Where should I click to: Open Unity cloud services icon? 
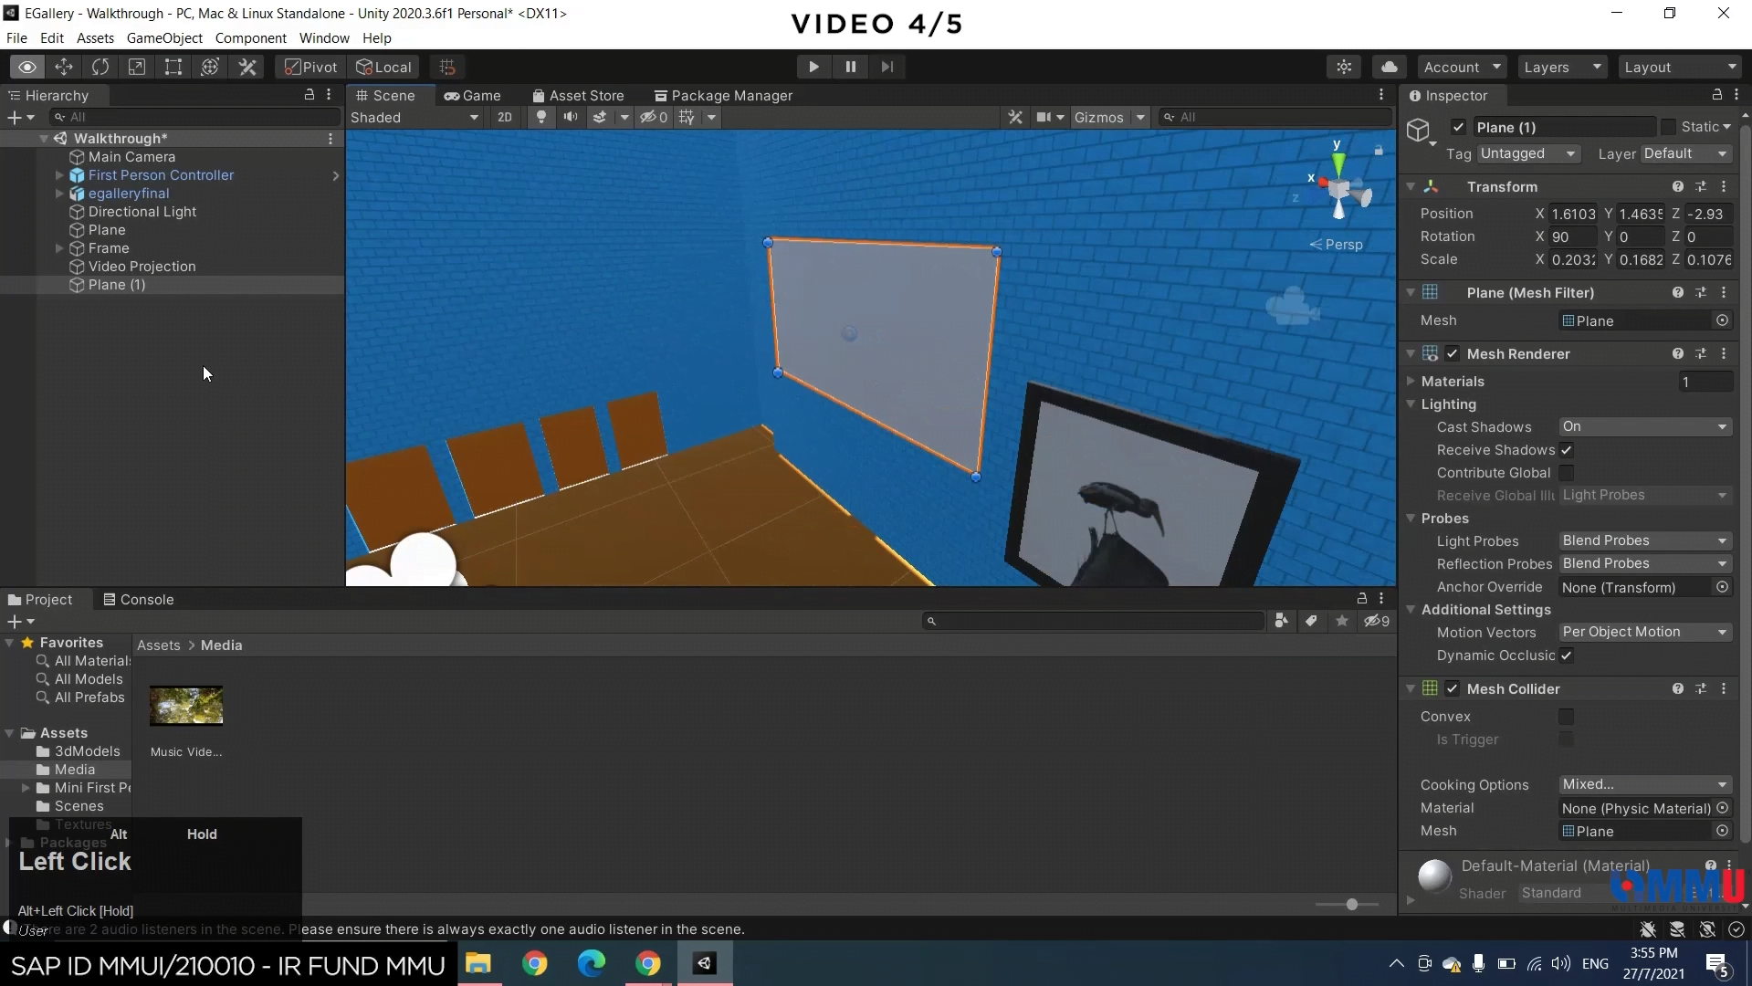pyautogui.click(x=1390, y=66)
